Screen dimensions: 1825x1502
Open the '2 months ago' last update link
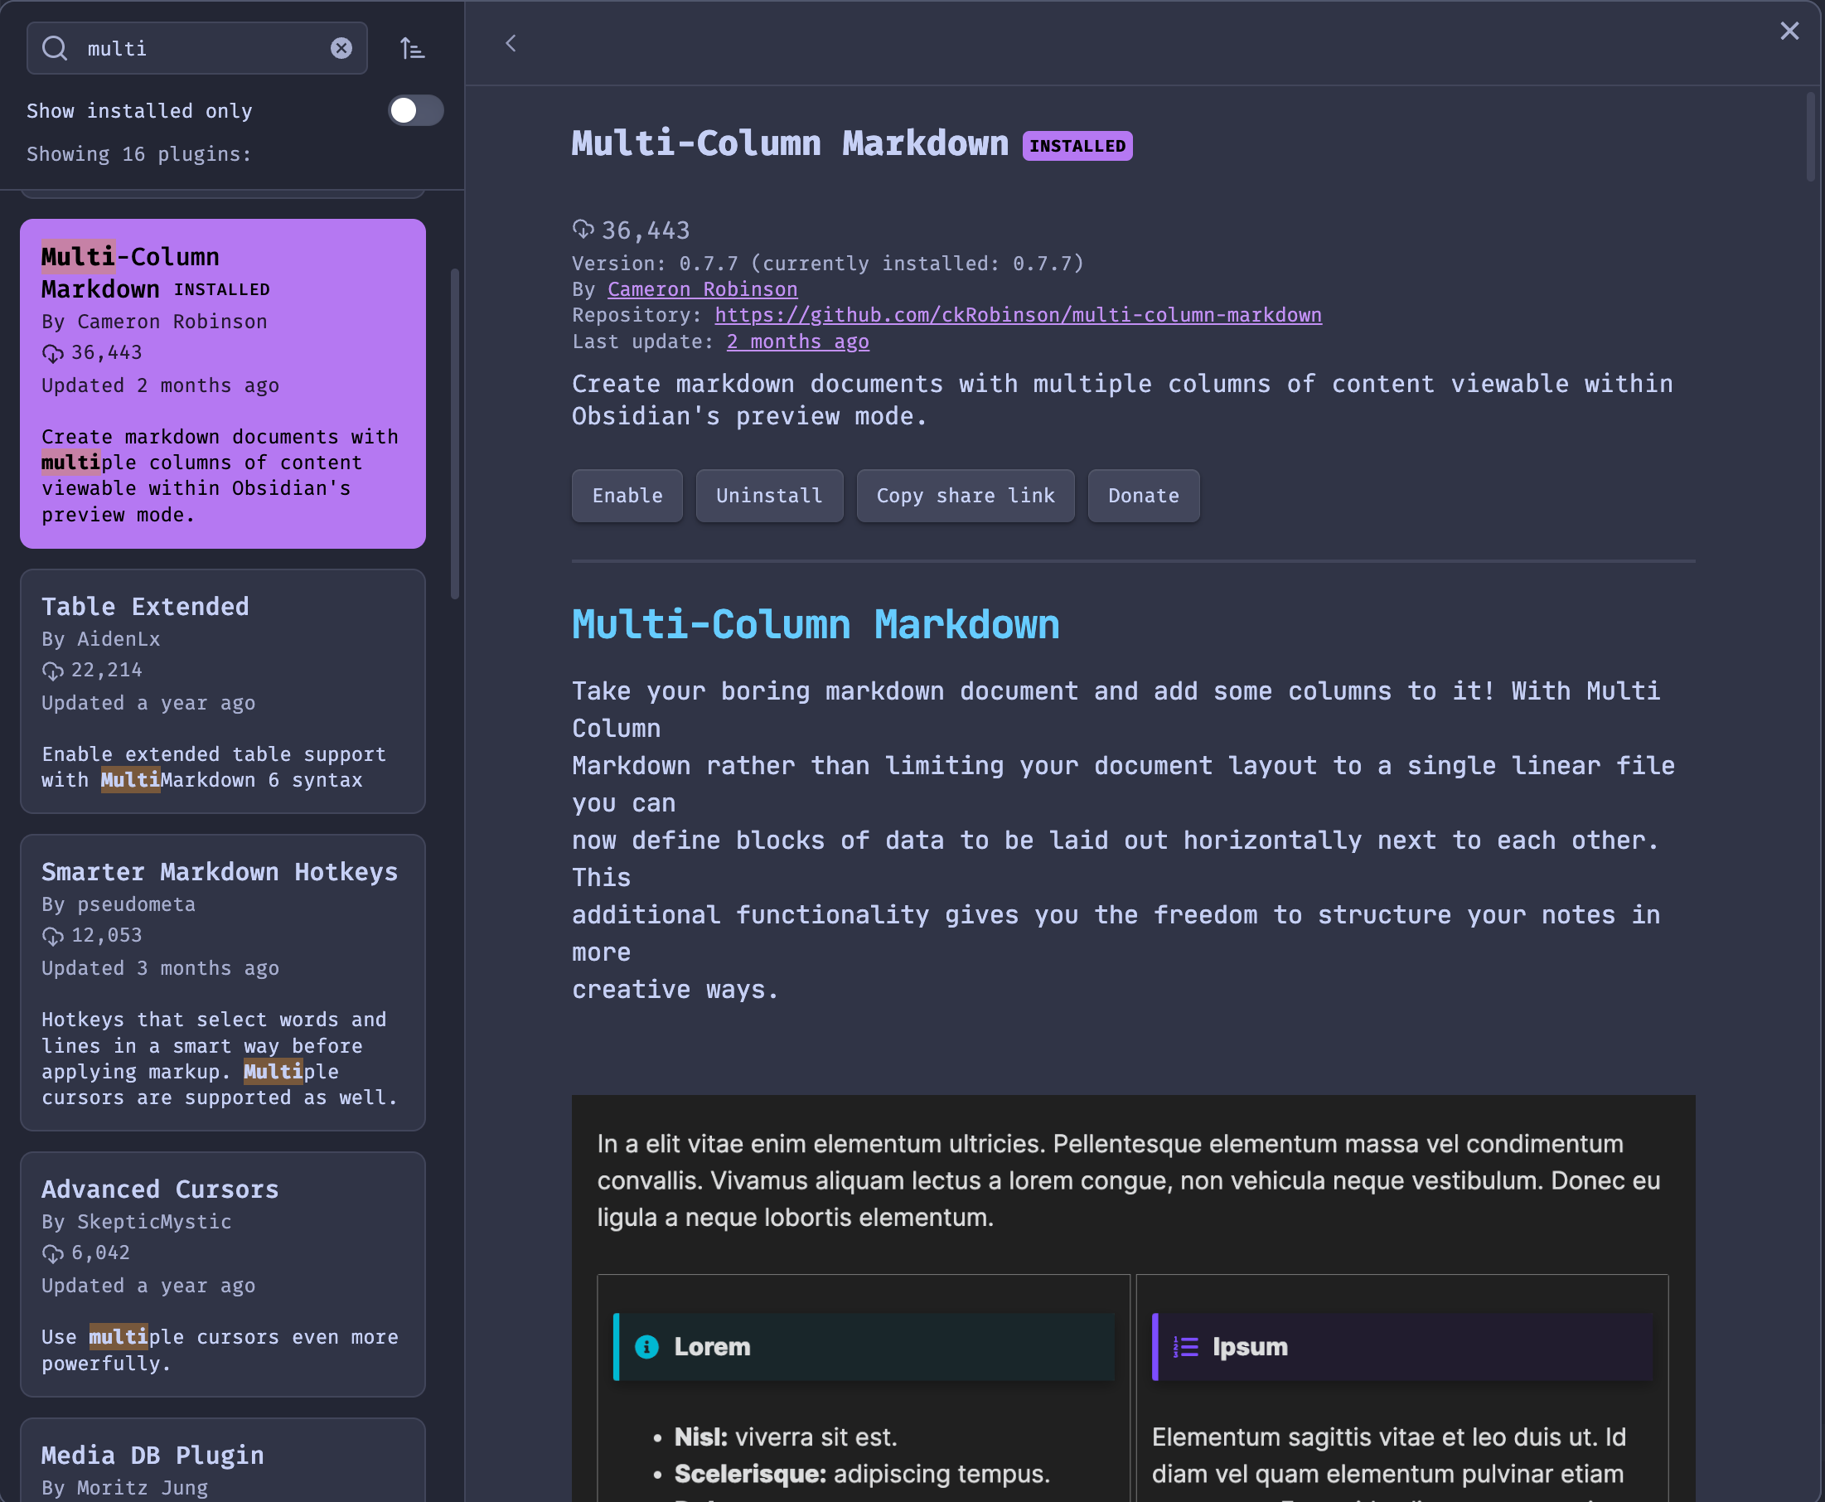coord(797,342)
